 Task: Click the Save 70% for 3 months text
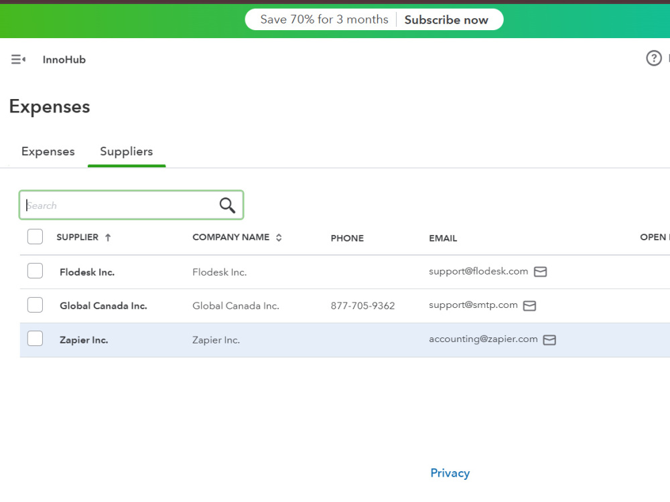pos(324,19)
